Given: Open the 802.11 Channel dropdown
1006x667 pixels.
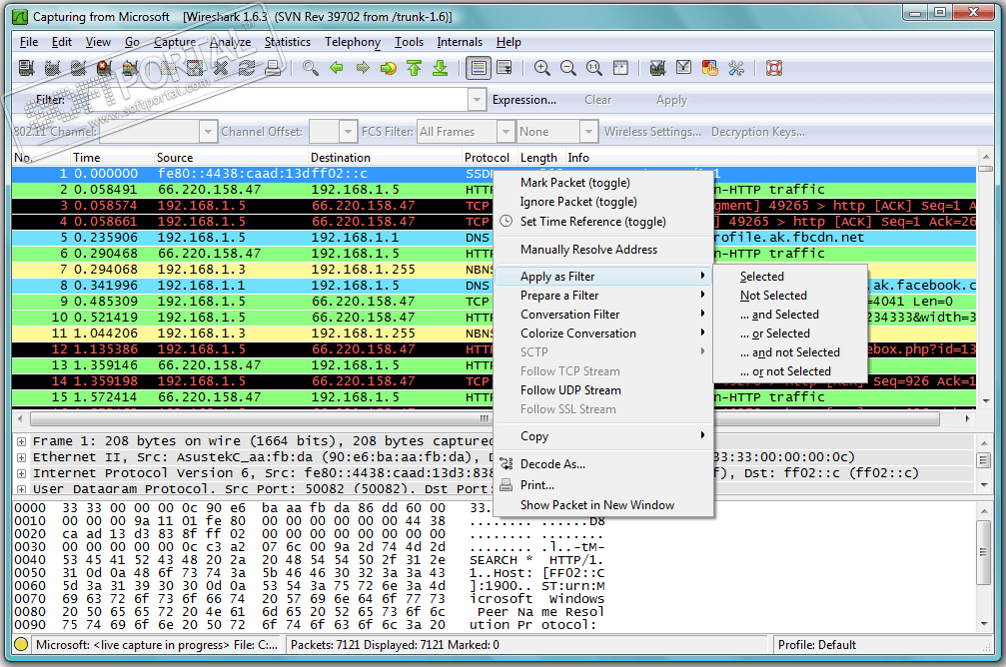Looking at the screenshot, I should pyautogui.click(x=207, y=132).
